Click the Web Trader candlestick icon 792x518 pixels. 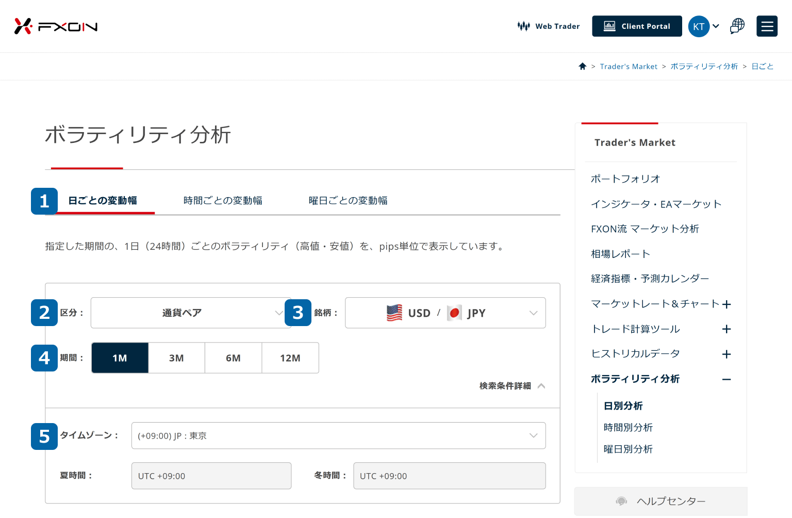tap(524, 26)
